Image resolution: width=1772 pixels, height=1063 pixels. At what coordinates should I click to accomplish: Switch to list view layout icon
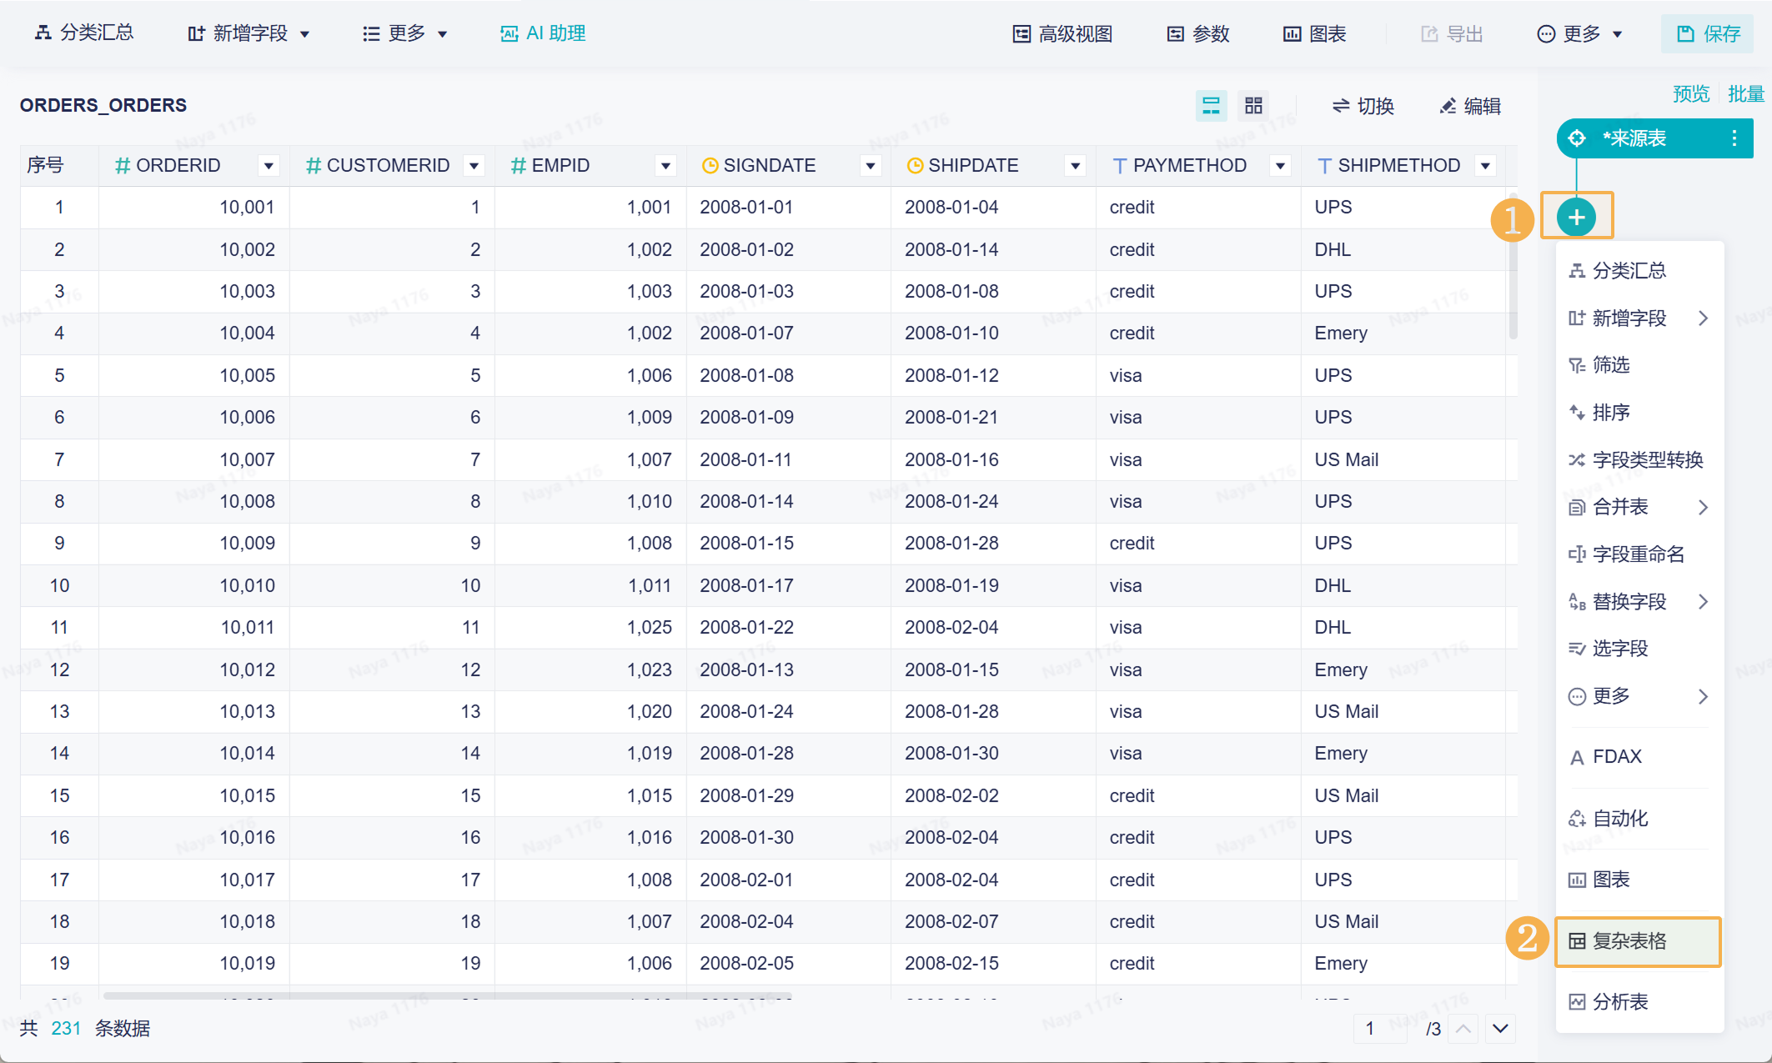[x=1211, y=106]
